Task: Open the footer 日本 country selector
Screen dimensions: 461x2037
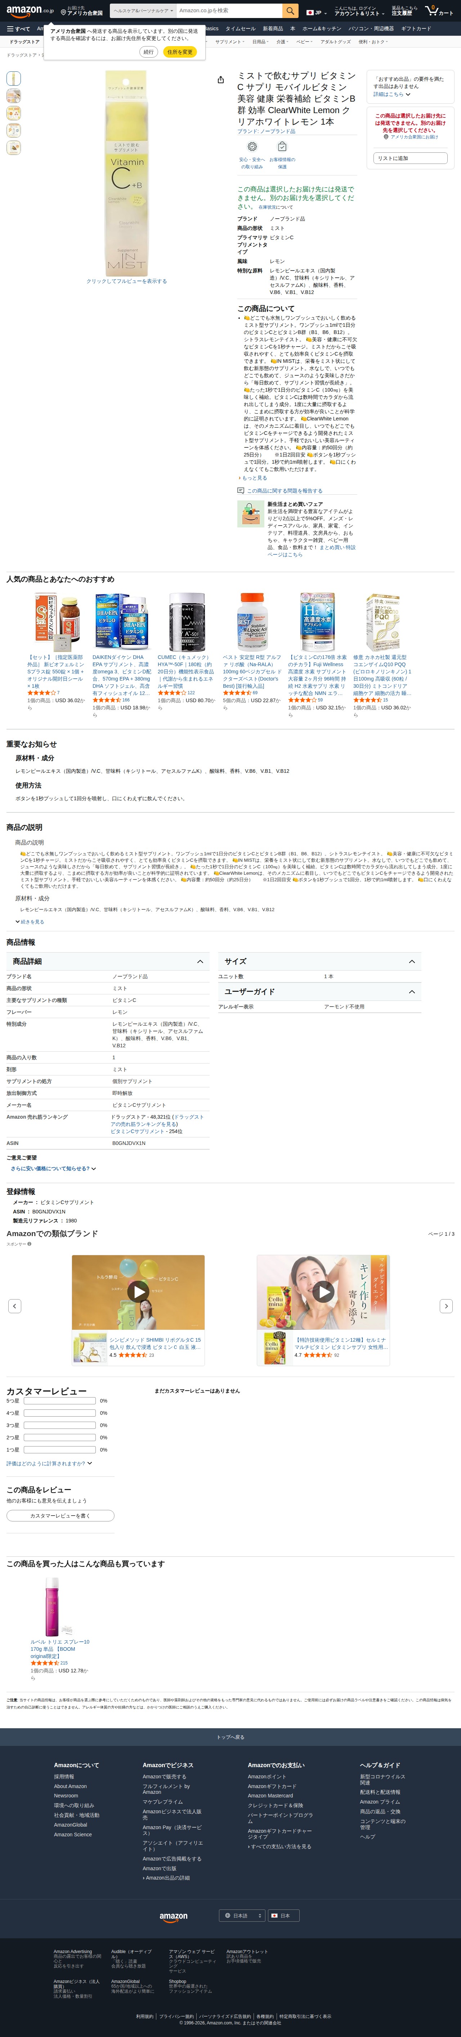Action: 283,1916
